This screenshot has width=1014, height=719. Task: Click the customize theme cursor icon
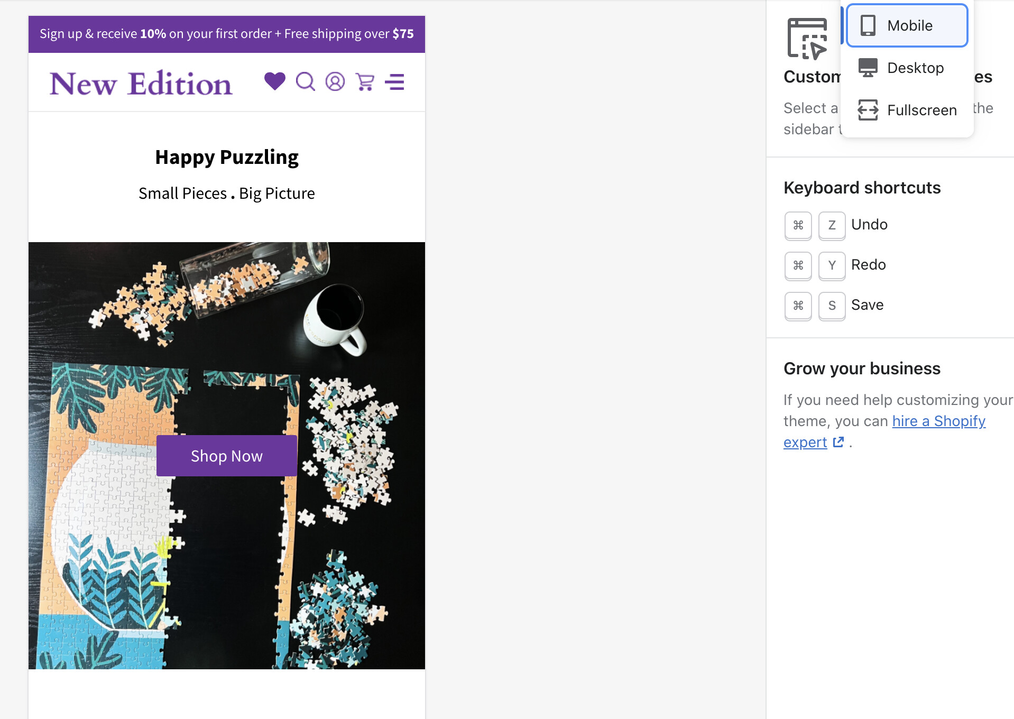point(807,39)
